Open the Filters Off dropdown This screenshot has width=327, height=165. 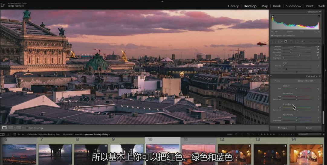309,134
